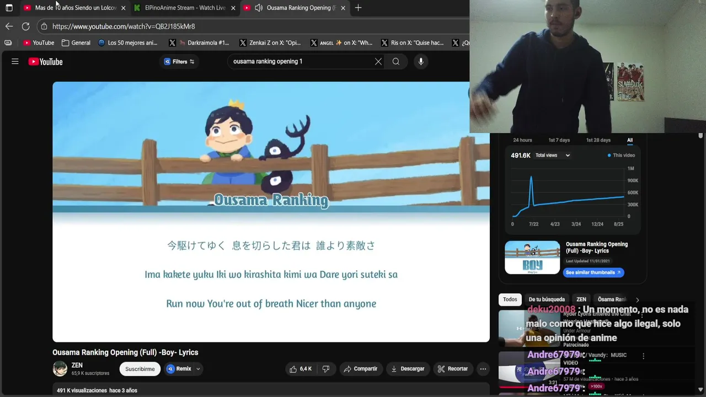
Task: View site info lock icon in address bar
Action: point(44,26)
